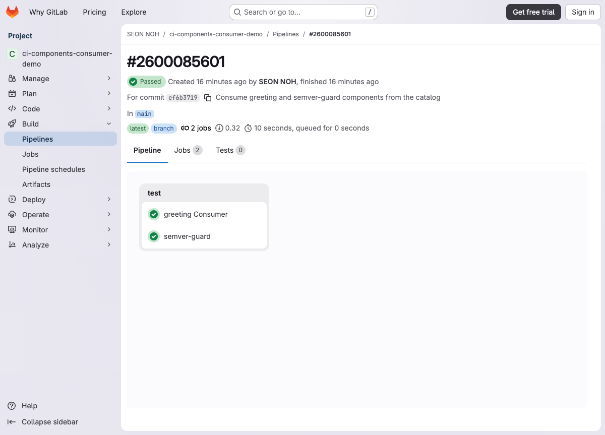Click the Analyze chart icon

click(x=12, y=245)
